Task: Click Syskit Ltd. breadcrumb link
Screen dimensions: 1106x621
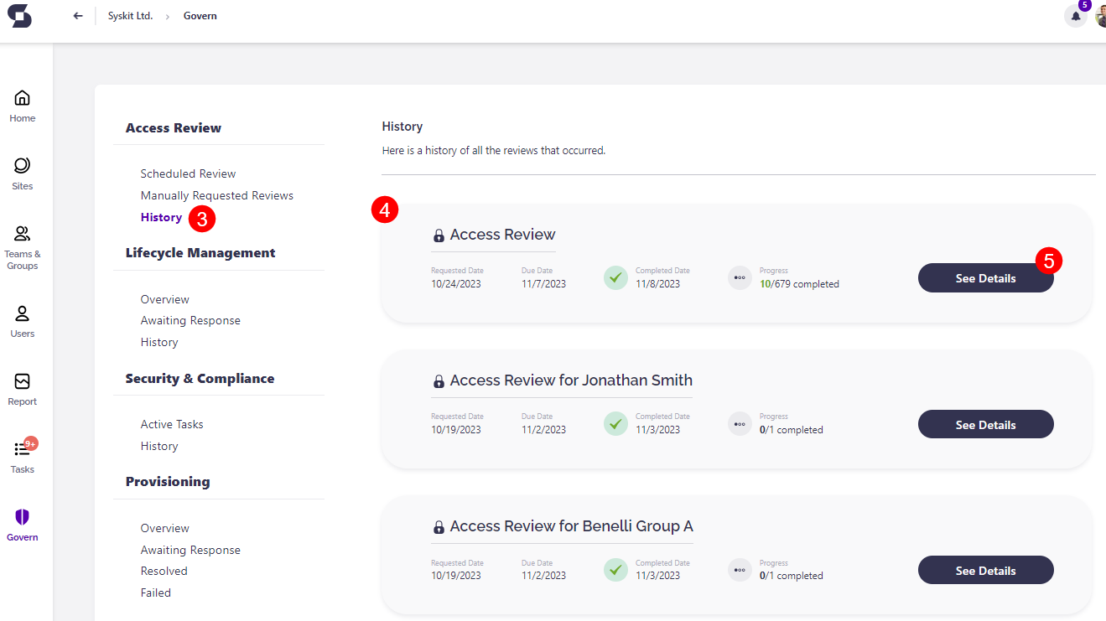Action: pos(130,16)
